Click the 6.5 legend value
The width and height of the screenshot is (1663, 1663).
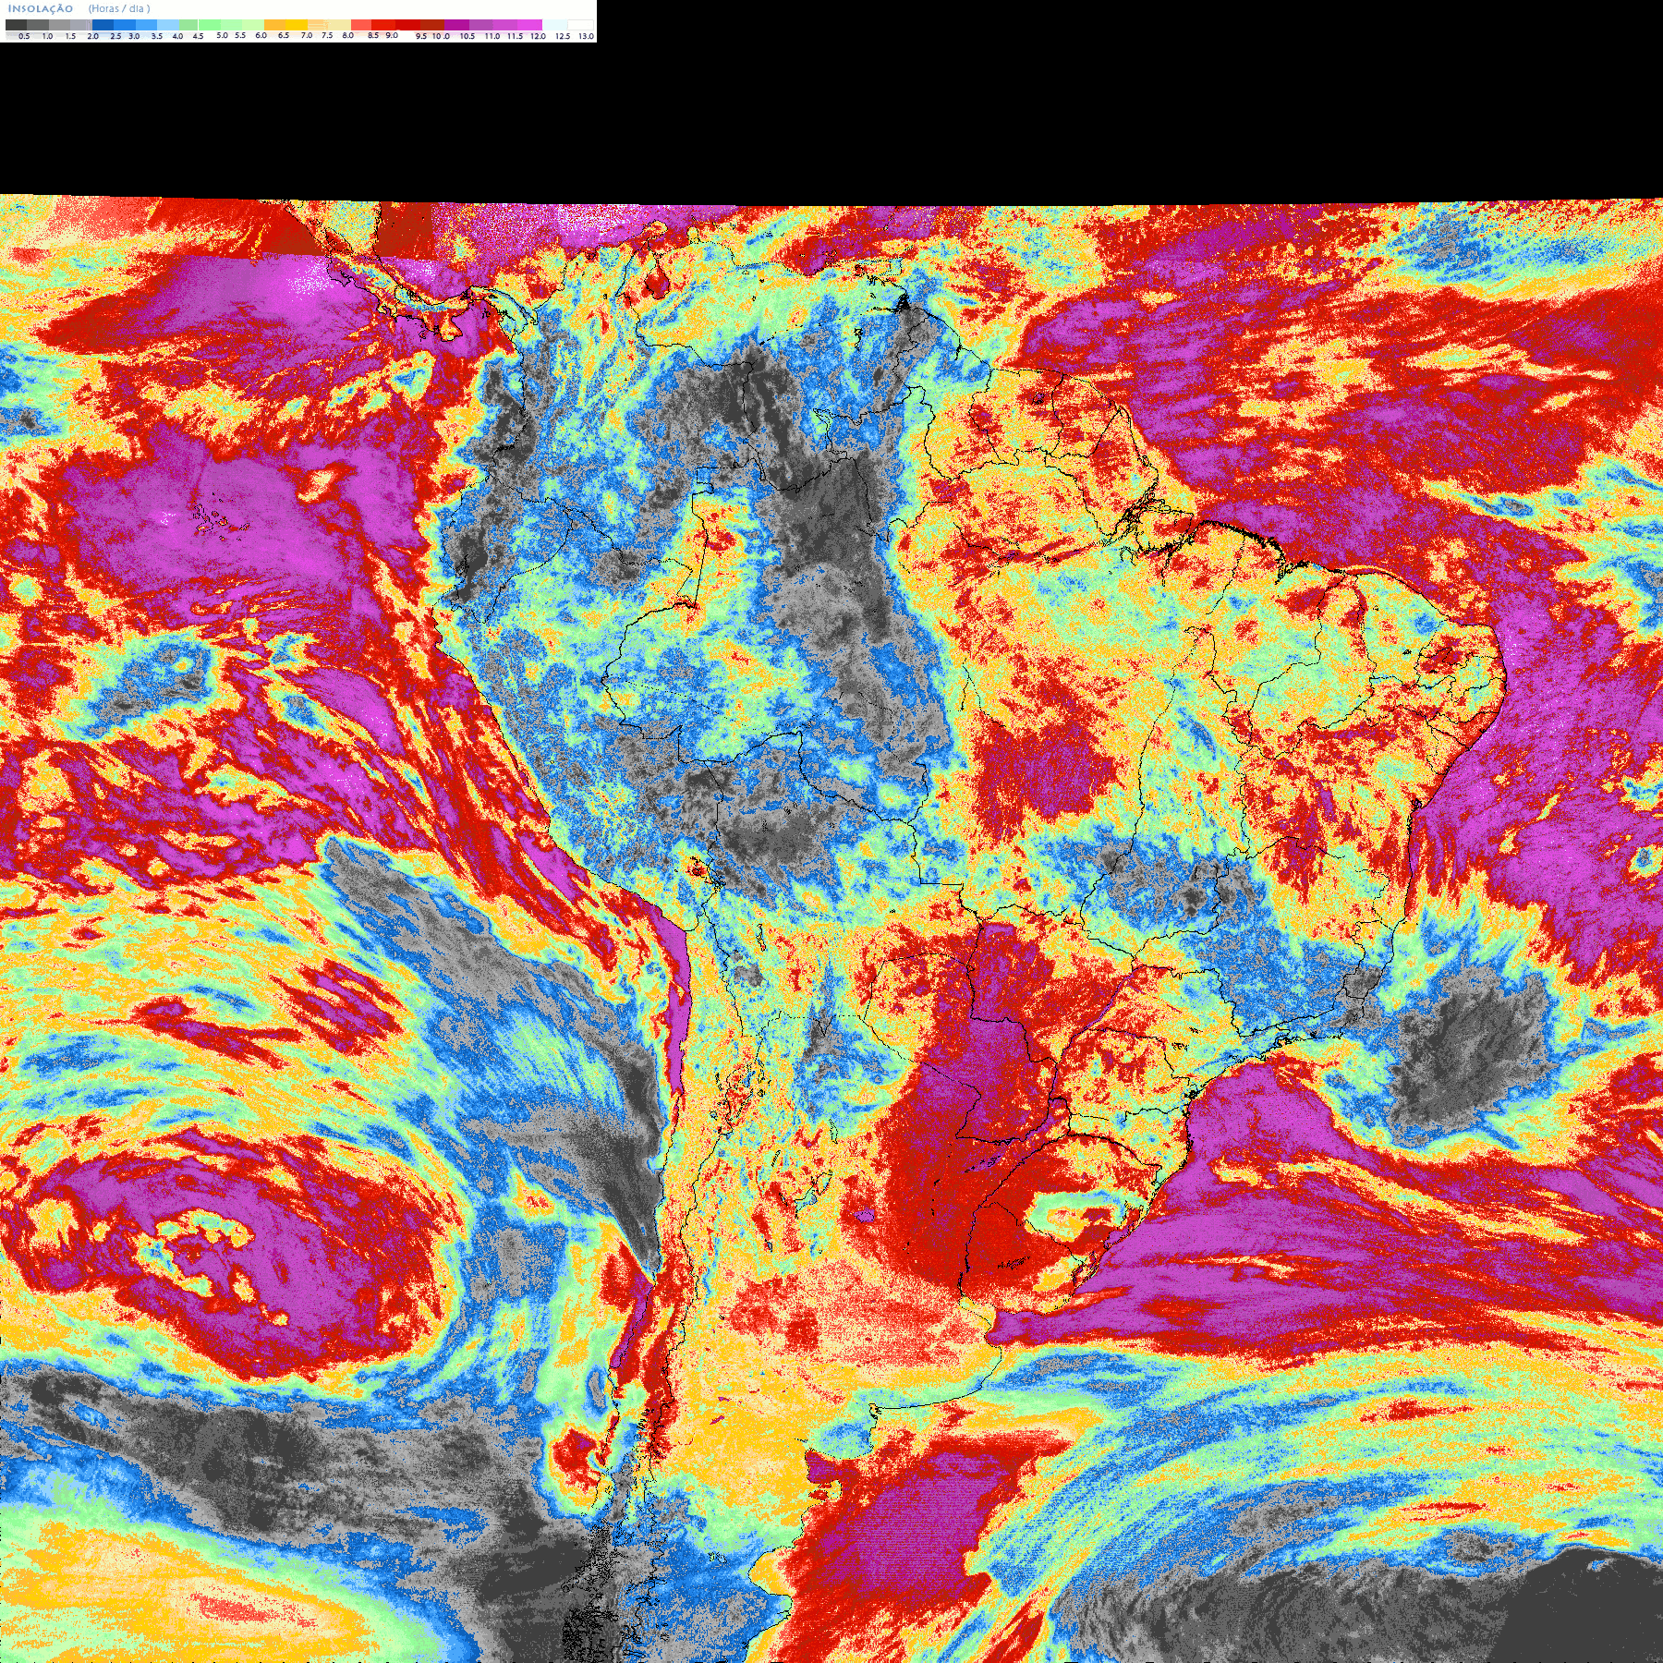coord(284,35)
